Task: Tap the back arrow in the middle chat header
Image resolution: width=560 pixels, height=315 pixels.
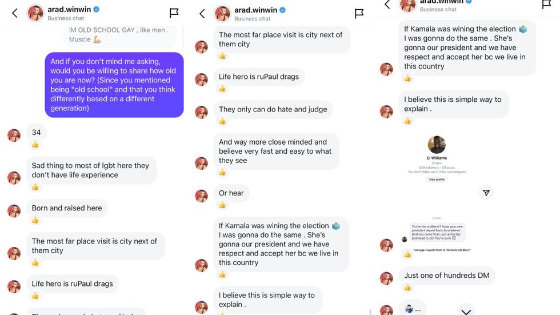Action: click(x=202, y=13)
